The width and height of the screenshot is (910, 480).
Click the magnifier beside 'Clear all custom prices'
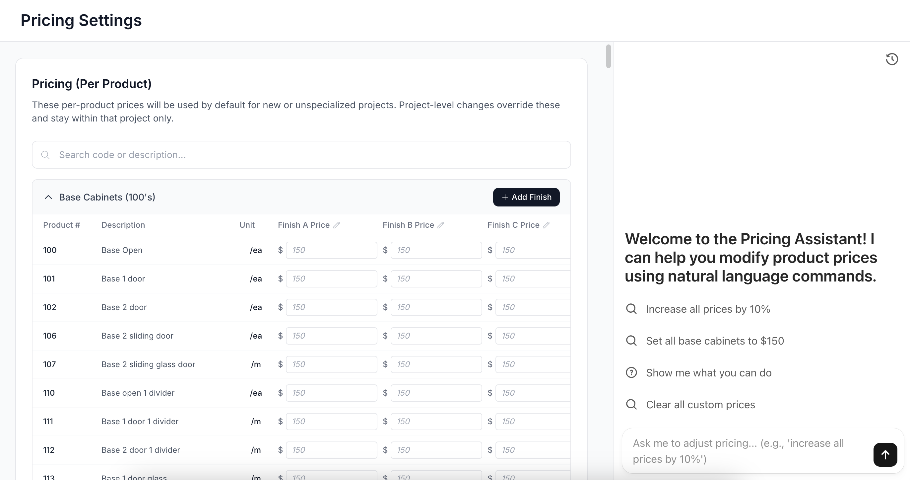tap(631, 404)
